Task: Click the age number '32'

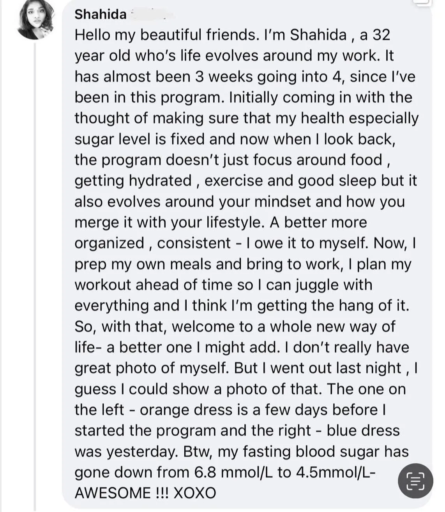Action: coord(381,35)
